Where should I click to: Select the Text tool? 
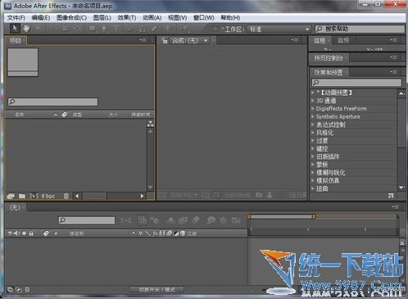116,29
